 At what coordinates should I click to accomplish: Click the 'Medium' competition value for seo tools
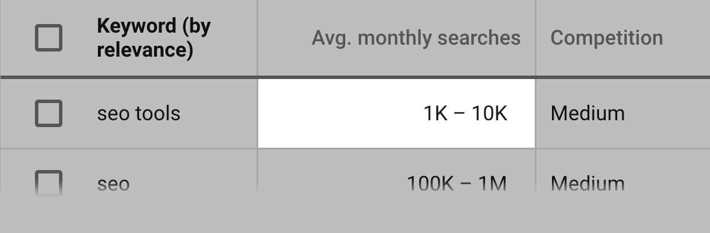587,113
